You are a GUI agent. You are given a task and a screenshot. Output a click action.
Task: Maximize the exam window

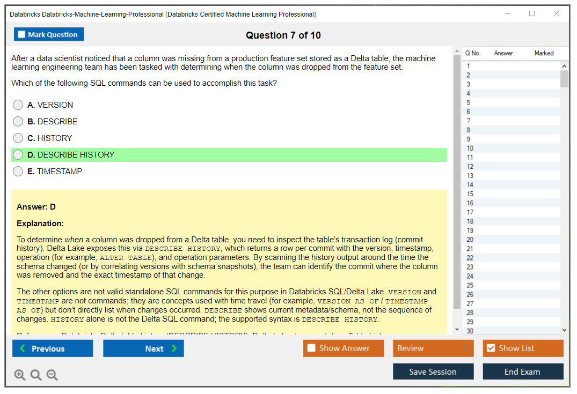(x=532, y=14)
